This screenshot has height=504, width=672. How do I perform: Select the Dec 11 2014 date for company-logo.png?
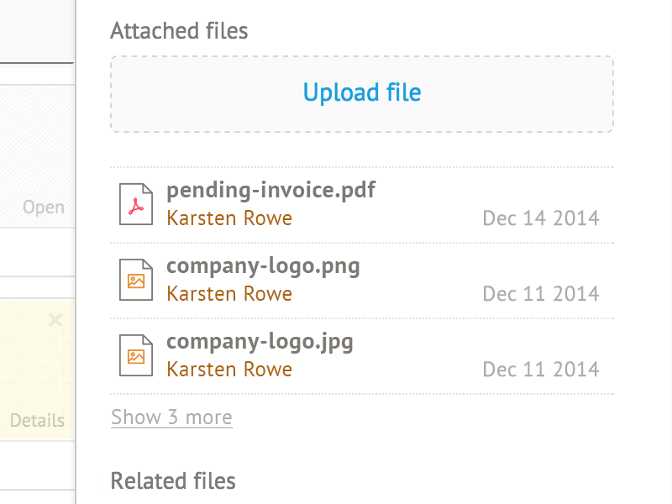click(x=541, y=295)
